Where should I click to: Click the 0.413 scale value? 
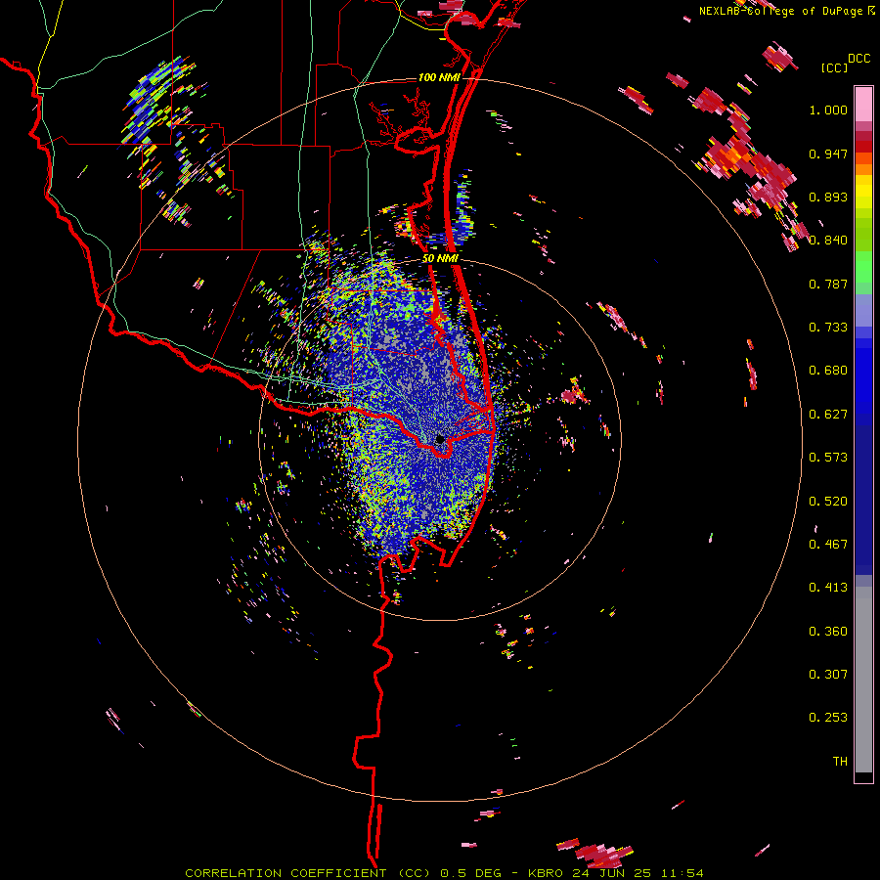click(x=828, y=588)
